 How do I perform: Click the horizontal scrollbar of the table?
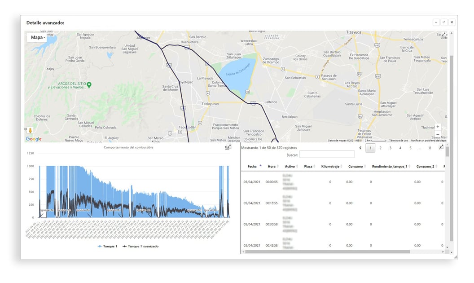[327, 252]
